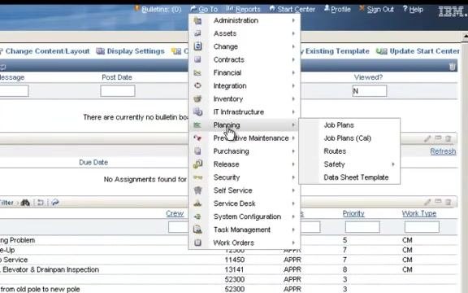Select the Integration module icon
This screenshot has width=468, height=293.
(197, 85)
